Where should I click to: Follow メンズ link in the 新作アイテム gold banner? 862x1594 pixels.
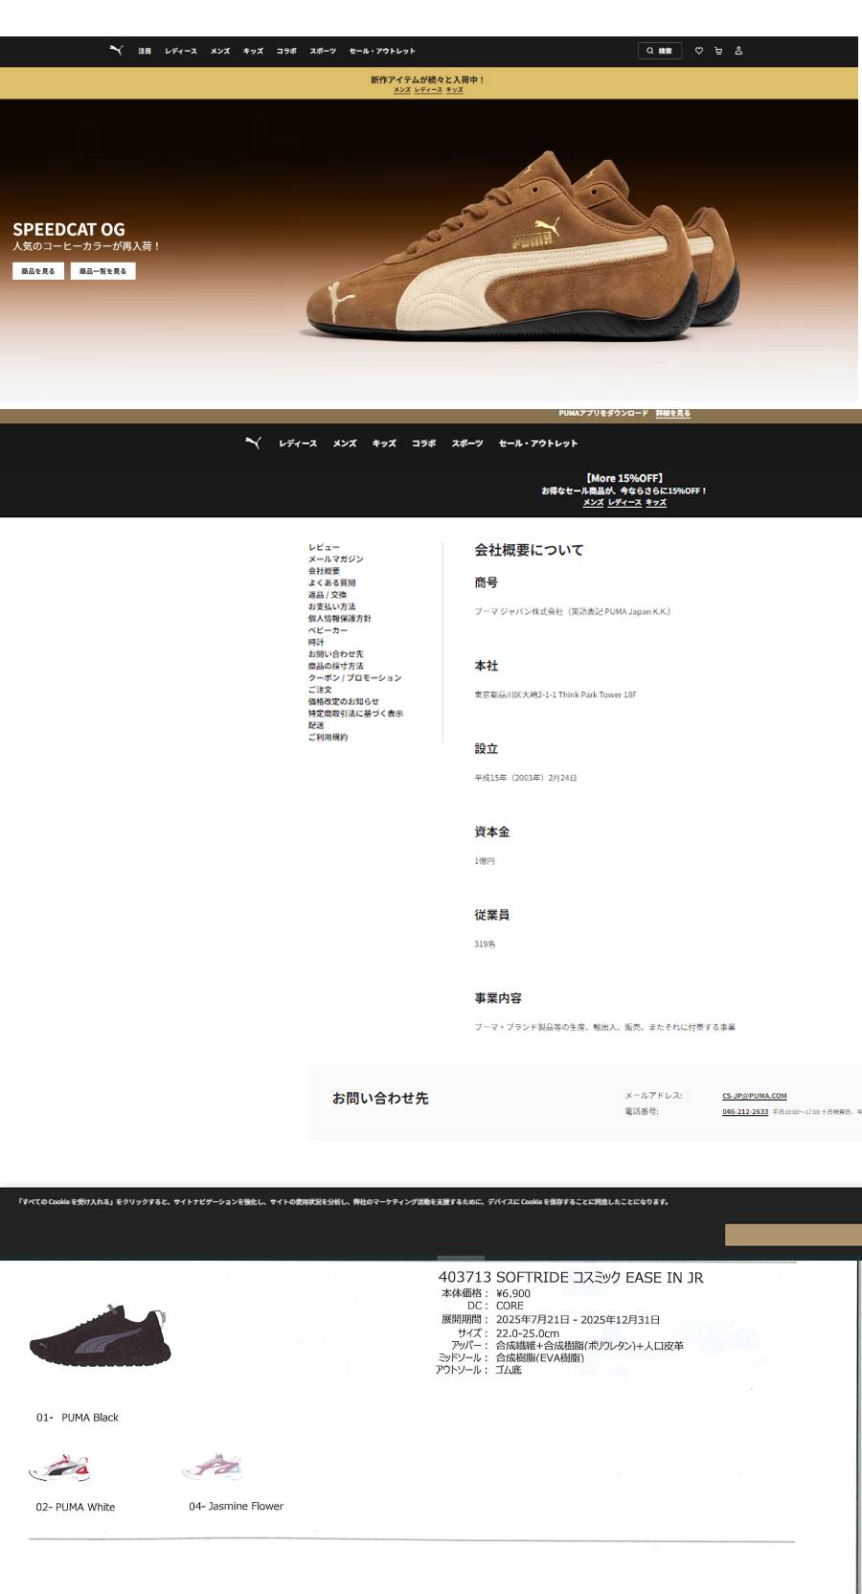[x=402, y=90]
